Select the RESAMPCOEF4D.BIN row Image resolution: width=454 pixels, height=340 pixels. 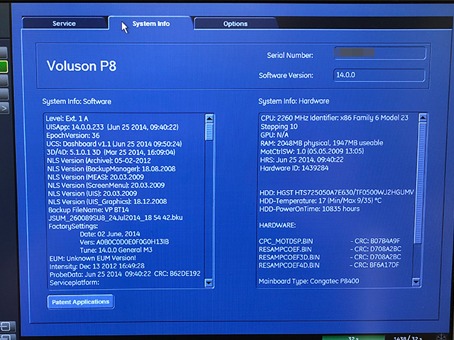click(x=329, y=265)
